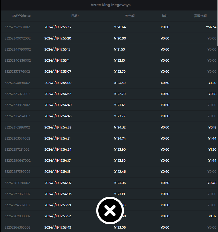Open session ID 33252264365002
This screenshot has width=218, height=232.
(17, 228)
